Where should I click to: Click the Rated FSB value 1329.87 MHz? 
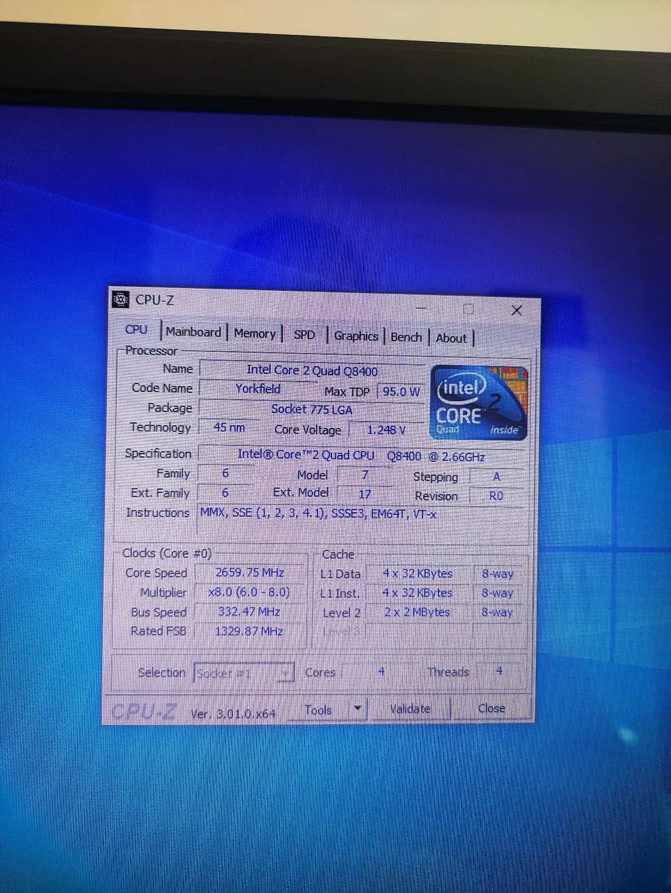click(x=249, y=631)
